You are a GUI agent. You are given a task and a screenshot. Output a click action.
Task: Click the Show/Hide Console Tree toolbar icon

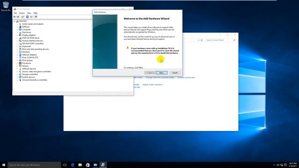(x=23, y=17)
